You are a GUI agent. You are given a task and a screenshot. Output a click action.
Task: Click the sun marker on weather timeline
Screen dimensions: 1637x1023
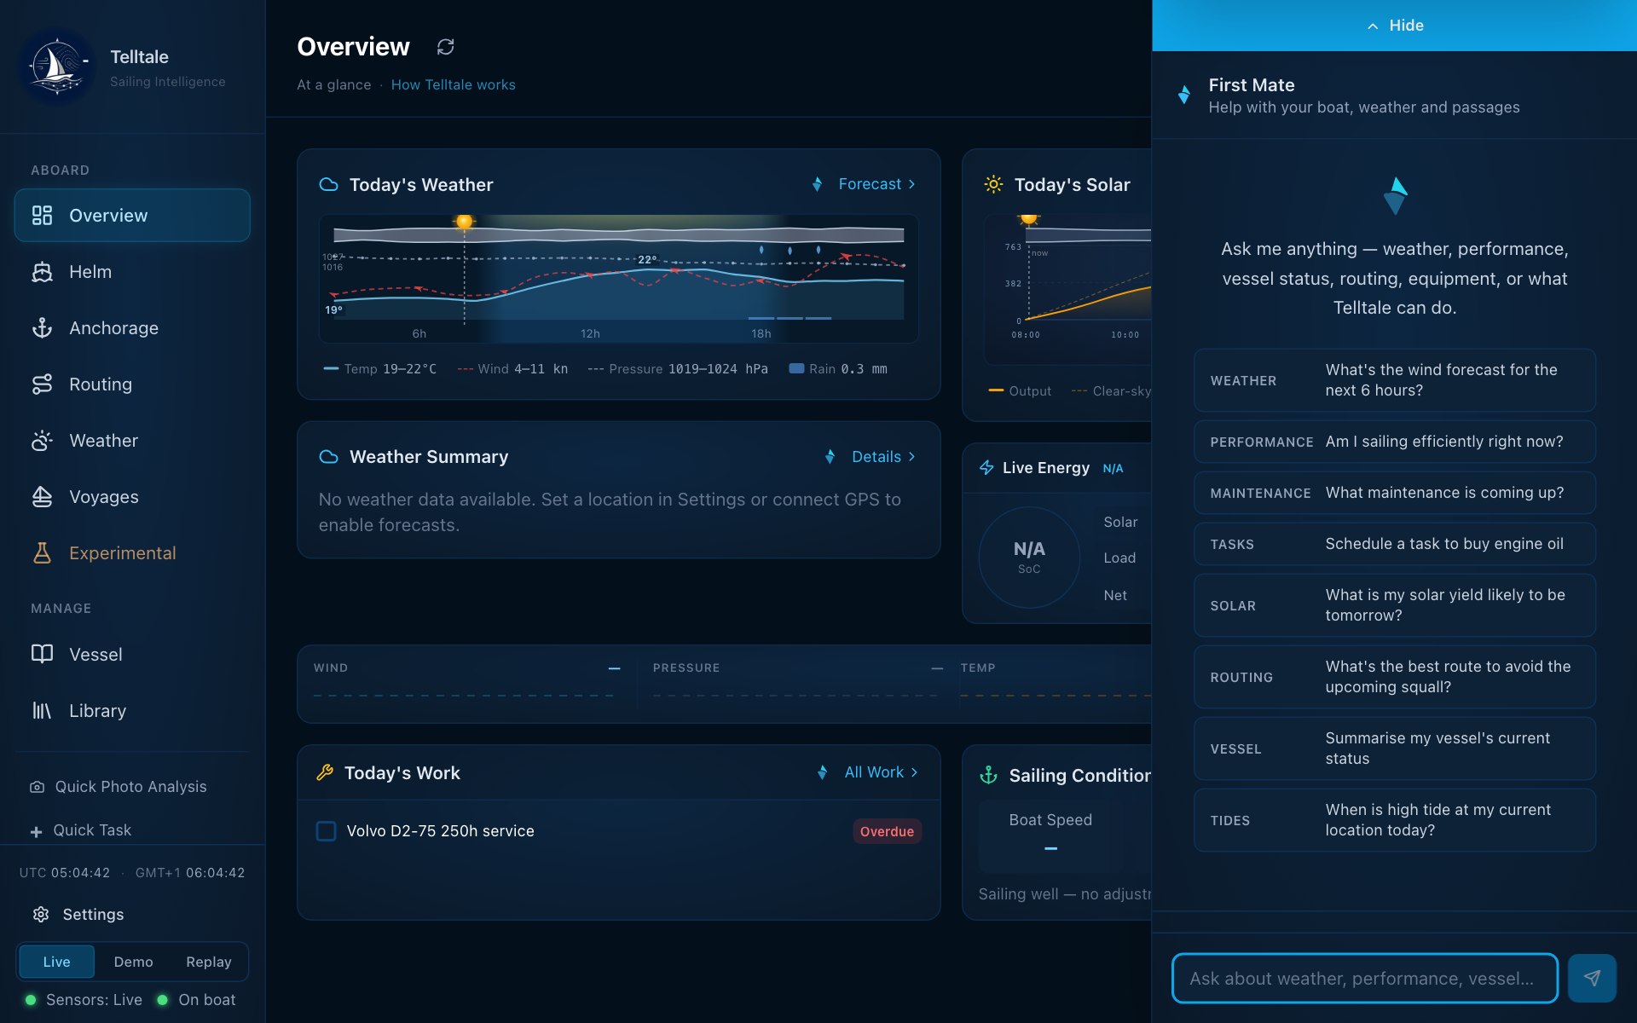pyautogui.click(x=464, y=222)
